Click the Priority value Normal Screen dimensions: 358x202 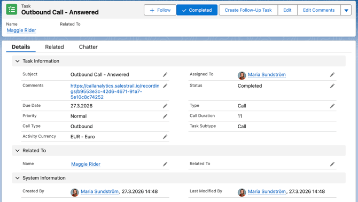click(x=79, y=116)
